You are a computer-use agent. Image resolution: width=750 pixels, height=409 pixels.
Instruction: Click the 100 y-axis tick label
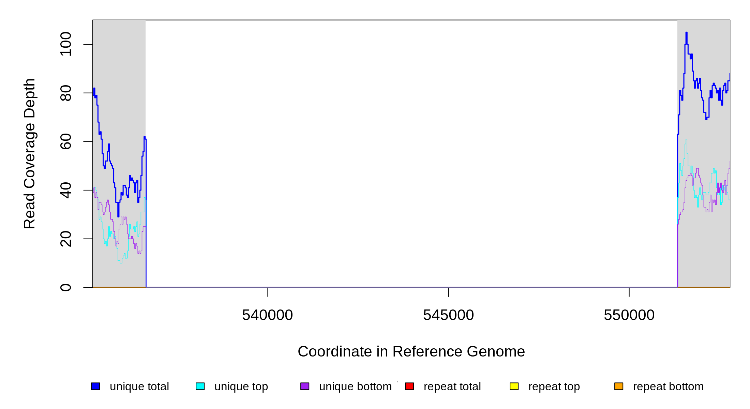pyautogui.click(x=65, y=44)
